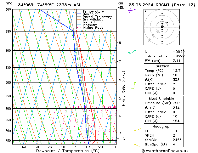Image resolution: width=198 pixels, height=153 pixels.
Task: Click the station coordinates title 34°05'N 74°50'E
Action: click(36, 5)
